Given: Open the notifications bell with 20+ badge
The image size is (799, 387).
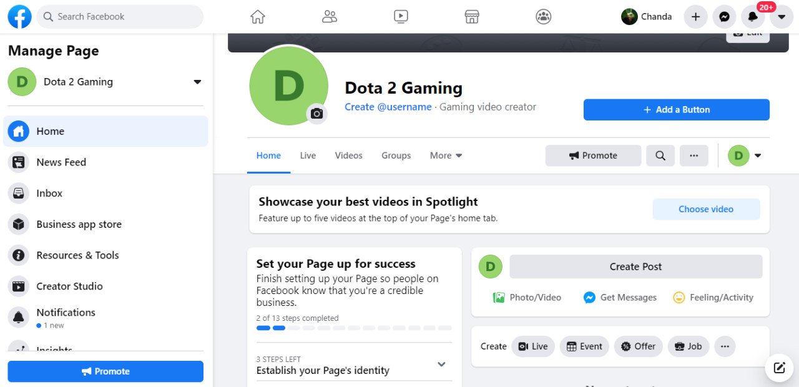Looking at the screenshot, I should (753, 17).
